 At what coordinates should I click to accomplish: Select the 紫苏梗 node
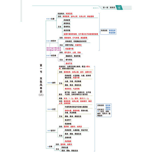53,56
